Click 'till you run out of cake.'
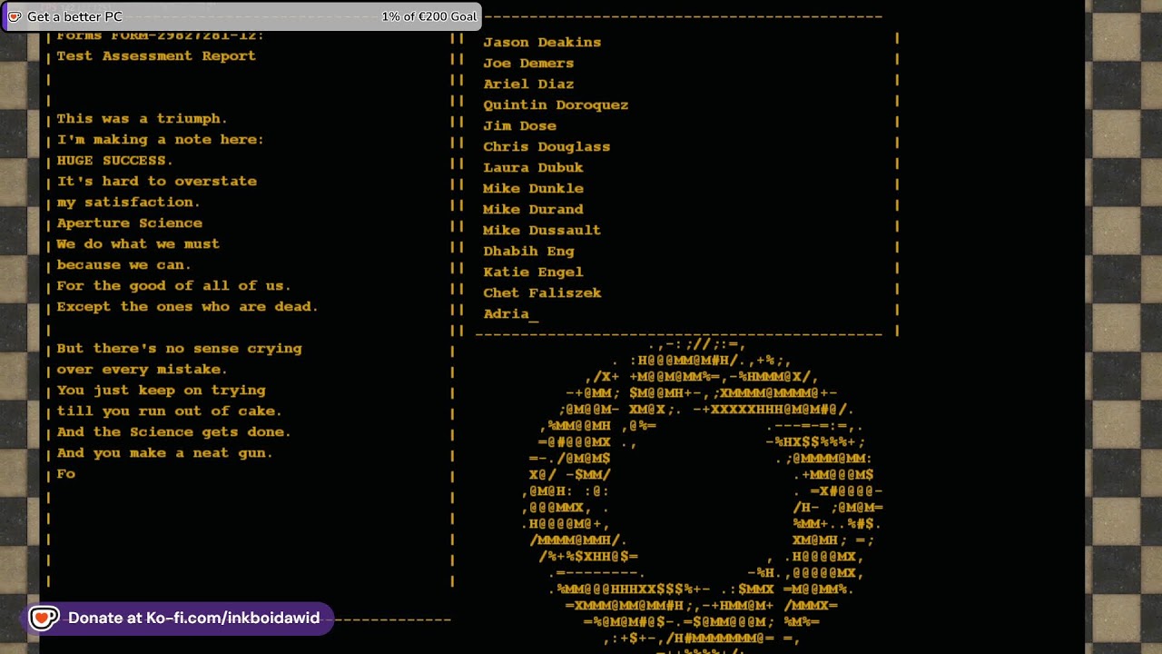The width and height of the screenshot is (1162, 654). [169, 411]
